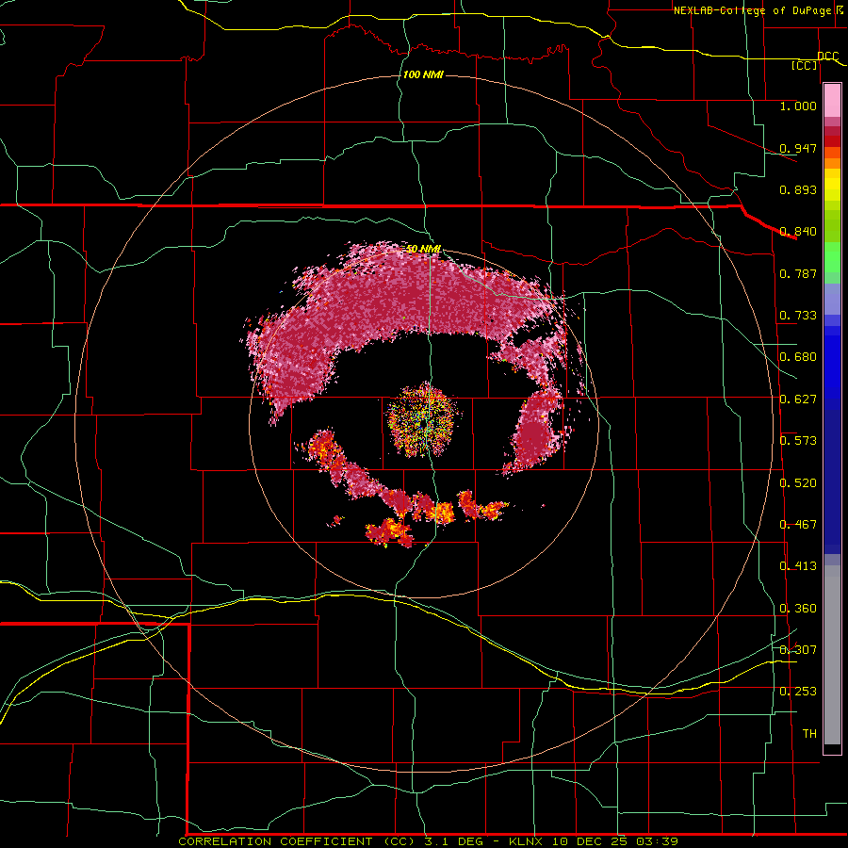Select the 0.413 legend value
848x848 pixels.
(798, 566)
